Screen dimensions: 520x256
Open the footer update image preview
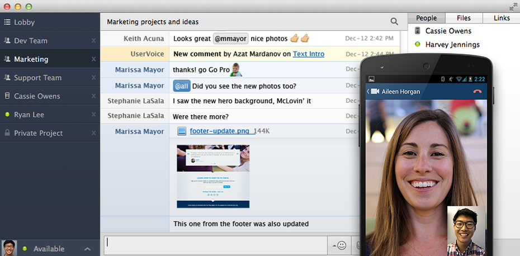coord(213,177)
